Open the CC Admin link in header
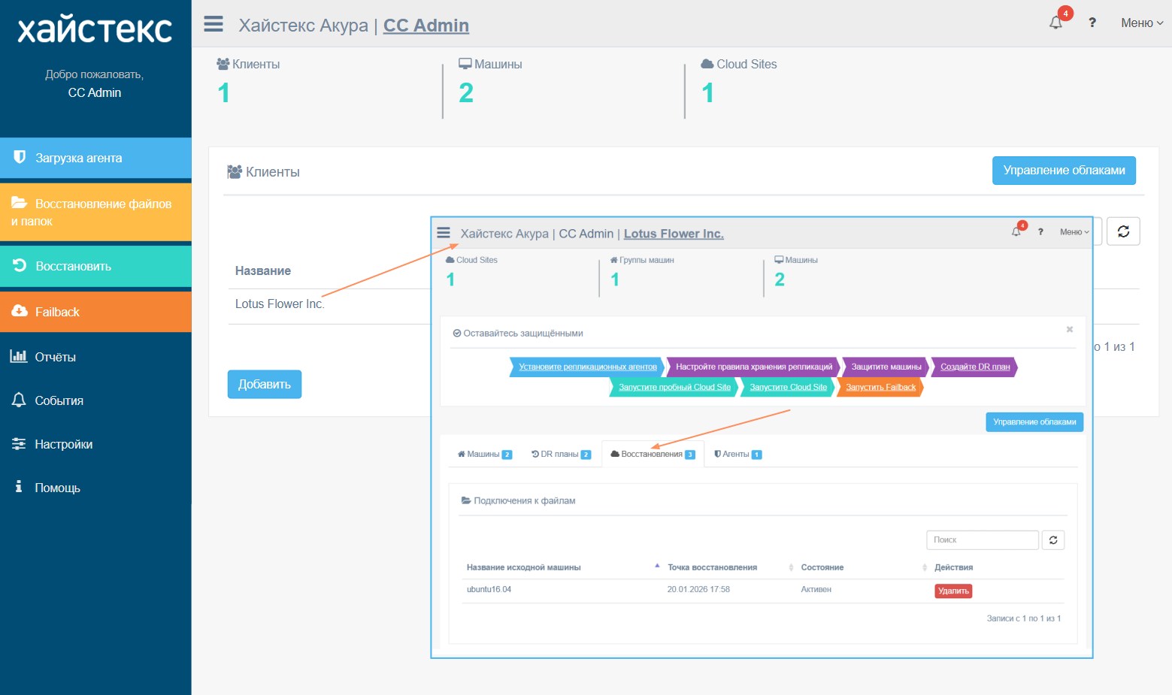 point(426,26)
